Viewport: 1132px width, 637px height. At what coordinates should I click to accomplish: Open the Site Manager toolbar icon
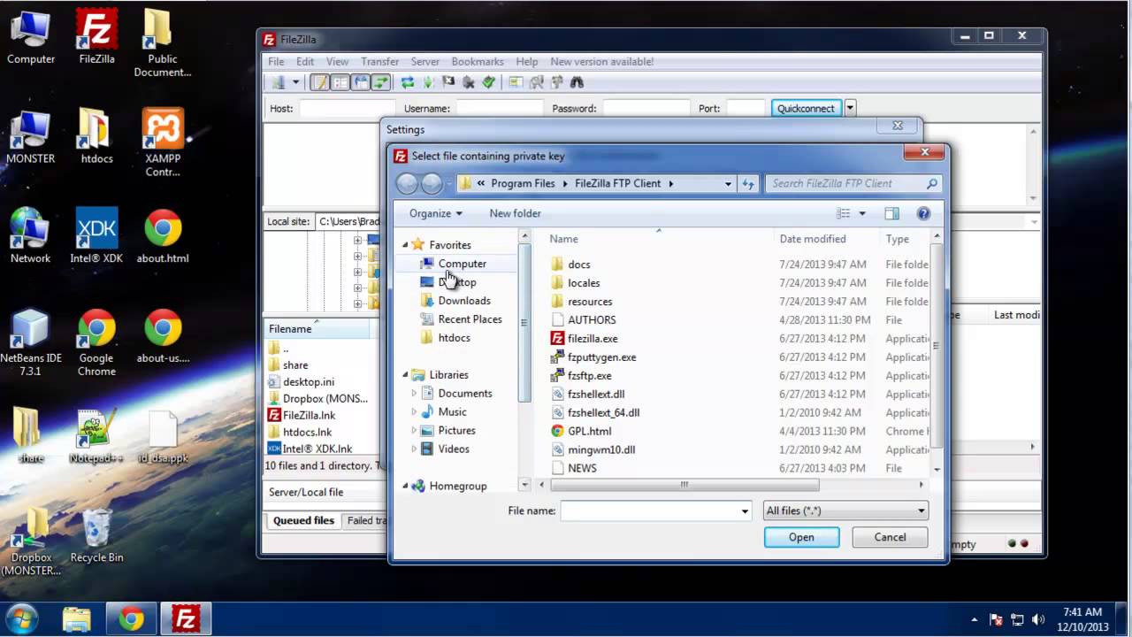point(279,82)
